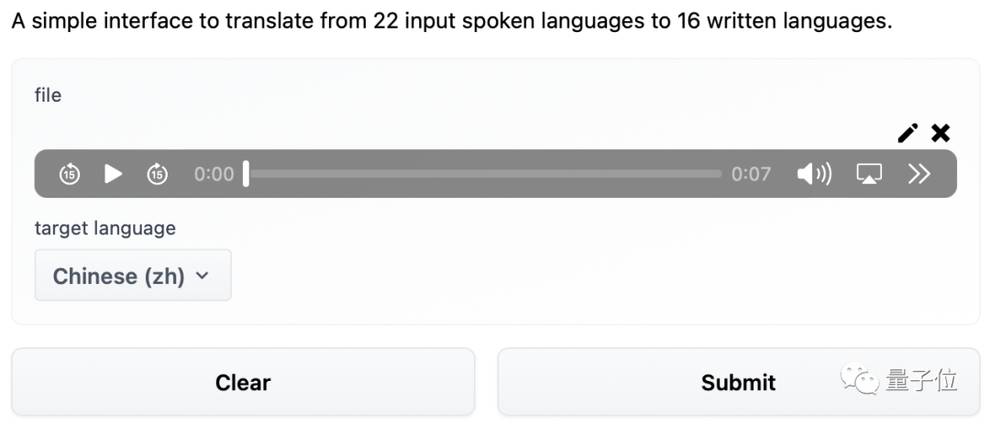Click the "target language" label

coord(104,228)
